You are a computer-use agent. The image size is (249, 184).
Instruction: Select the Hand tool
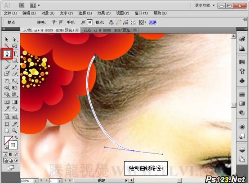coord(7,131)
